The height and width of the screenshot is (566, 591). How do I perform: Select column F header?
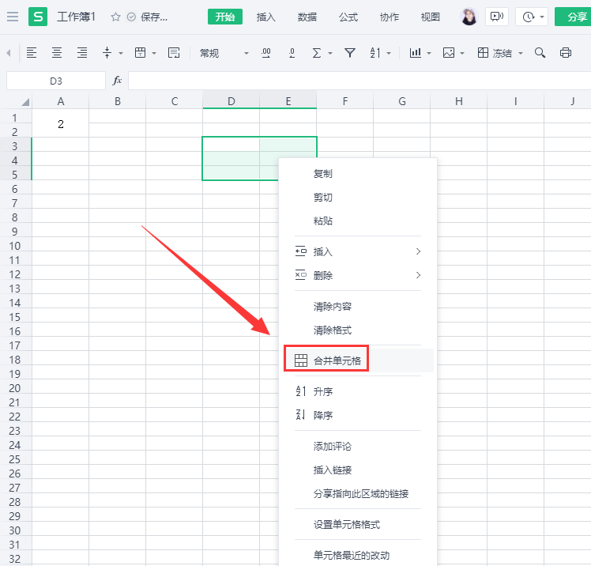tap(344, 101)
